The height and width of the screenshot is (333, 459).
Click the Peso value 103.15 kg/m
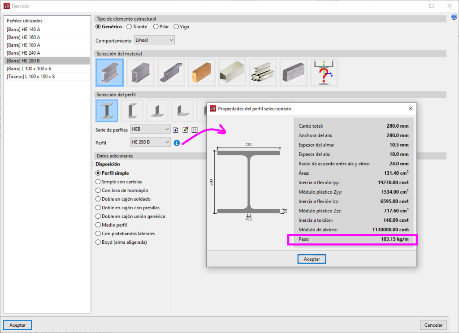tap(394, 239)
